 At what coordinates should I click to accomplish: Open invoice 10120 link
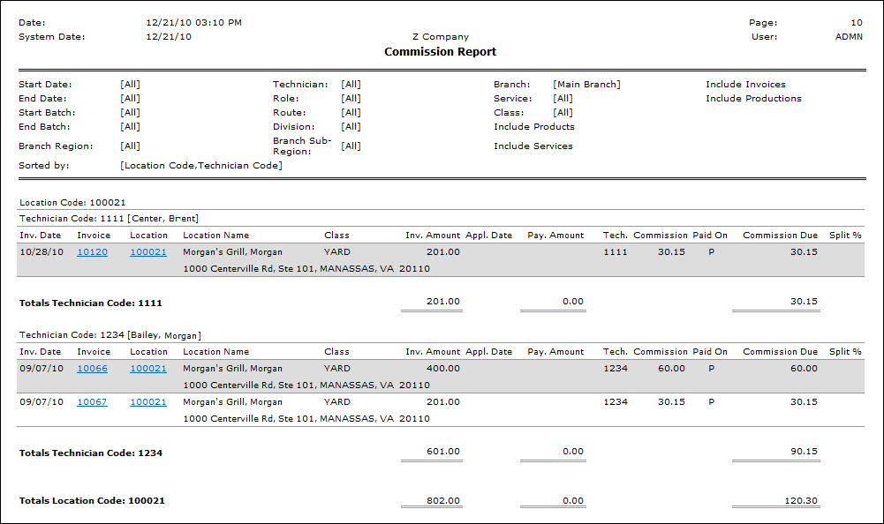coord(92,252)
